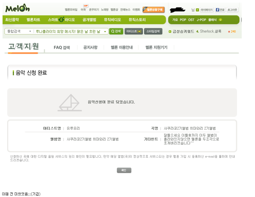Screen dimensions: 255x197
Task: Open 노래방 top link
Action: point(104,10)
